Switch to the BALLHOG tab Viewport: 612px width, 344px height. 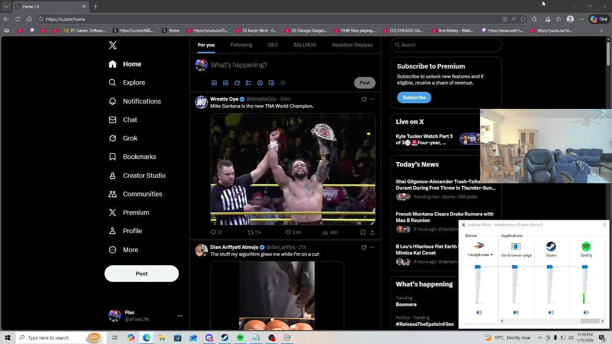[x=305, y=45]
